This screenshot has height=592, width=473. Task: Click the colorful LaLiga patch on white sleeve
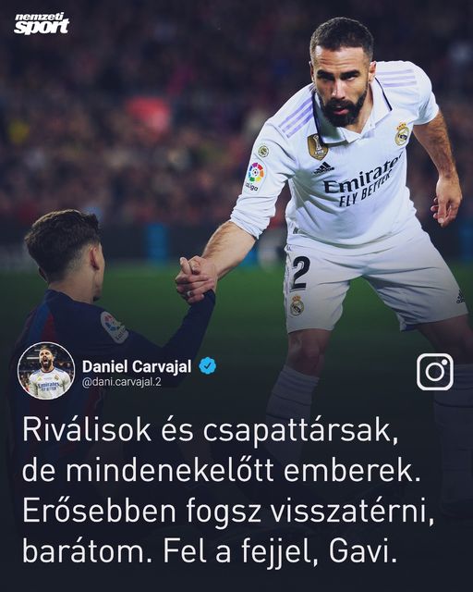click(255, 177)
